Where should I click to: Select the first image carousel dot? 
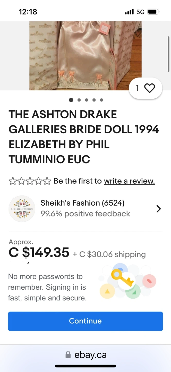point(71,100)
